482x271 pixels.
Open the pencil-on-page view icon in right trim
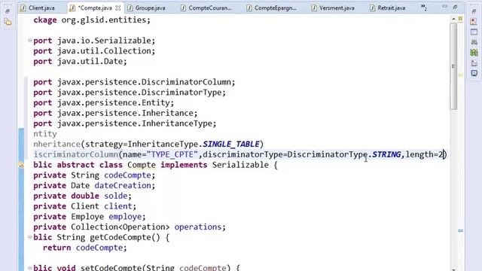tap(474, 63)
